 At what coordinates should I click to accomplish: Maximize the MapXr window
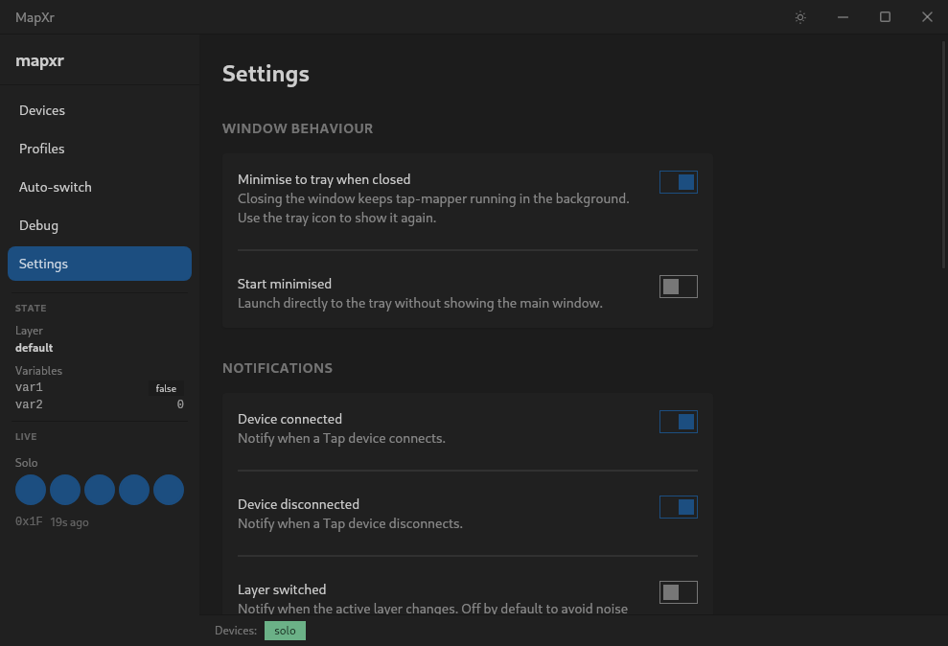click(885, 17)
